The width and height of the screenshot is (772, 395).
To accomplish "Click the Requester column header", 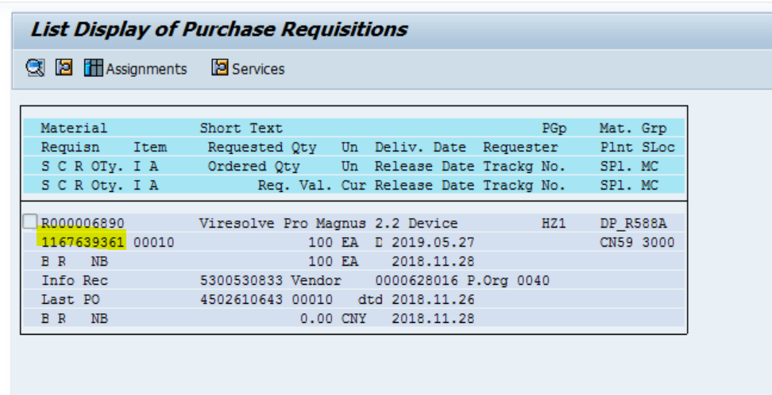I will (x=520, y=148).
